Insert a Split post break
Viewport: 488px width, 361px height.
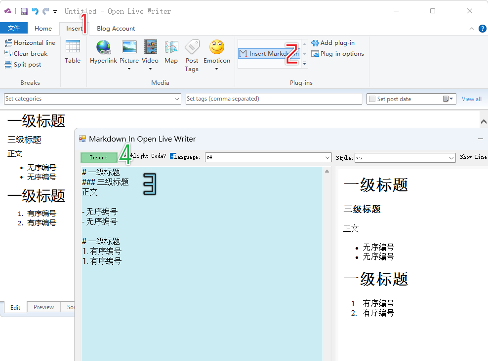[23, 64]
